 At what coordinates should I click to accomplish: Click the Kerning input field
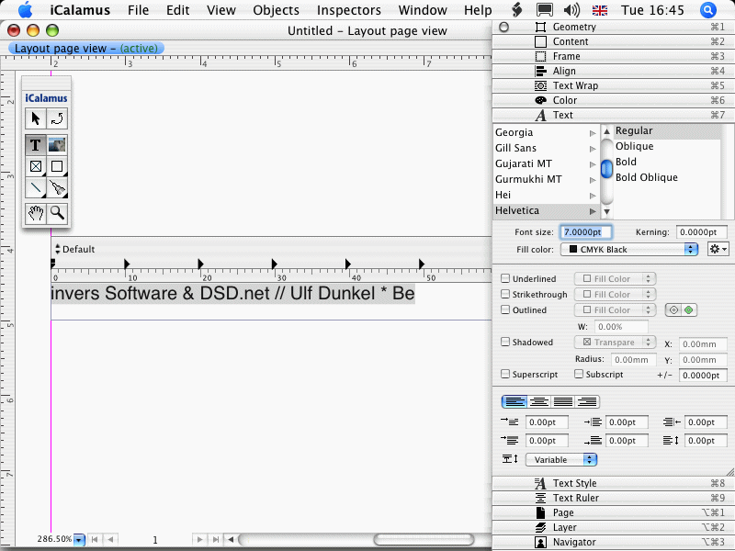702,232
